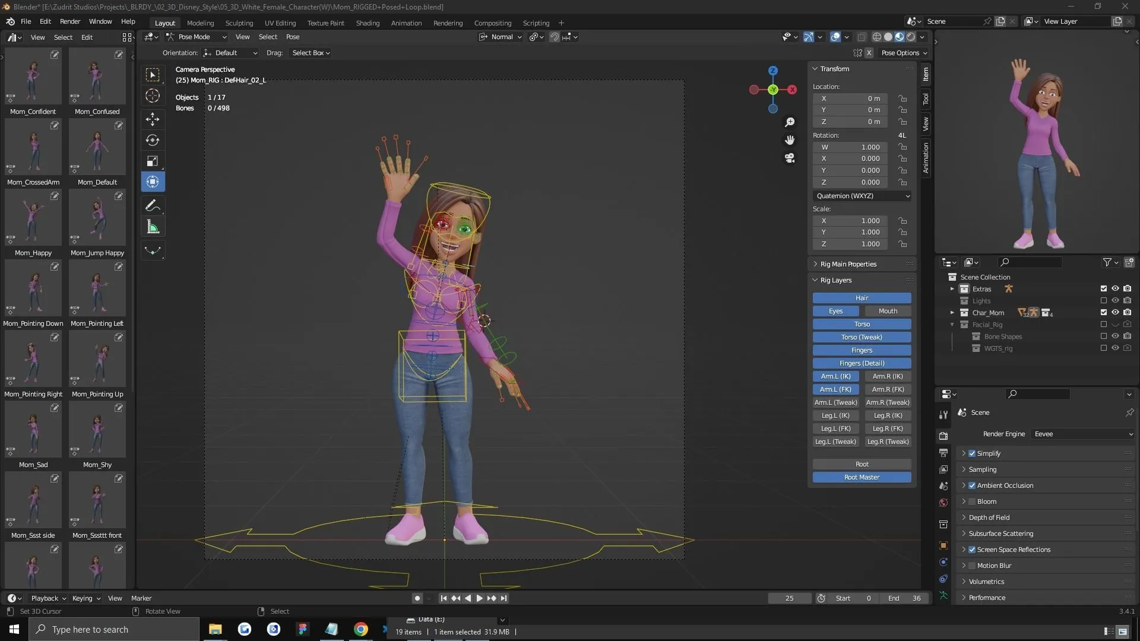Uncheck the Lights collection checkbox
The height and width of the screenshot is (641, 1140).
click(x=1104, y=300)
